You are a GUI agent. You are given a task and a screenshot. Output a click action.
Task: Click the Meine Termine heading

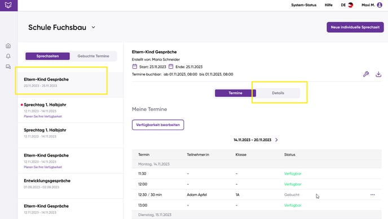pos(149,109)
